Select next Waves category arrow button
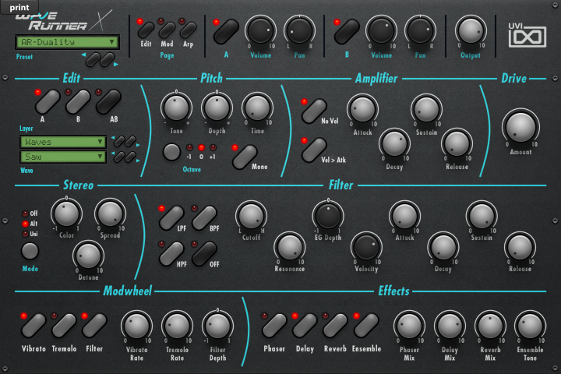Image resolution: width=561 pixels, height=374 pixels. (x=131, y=141)
